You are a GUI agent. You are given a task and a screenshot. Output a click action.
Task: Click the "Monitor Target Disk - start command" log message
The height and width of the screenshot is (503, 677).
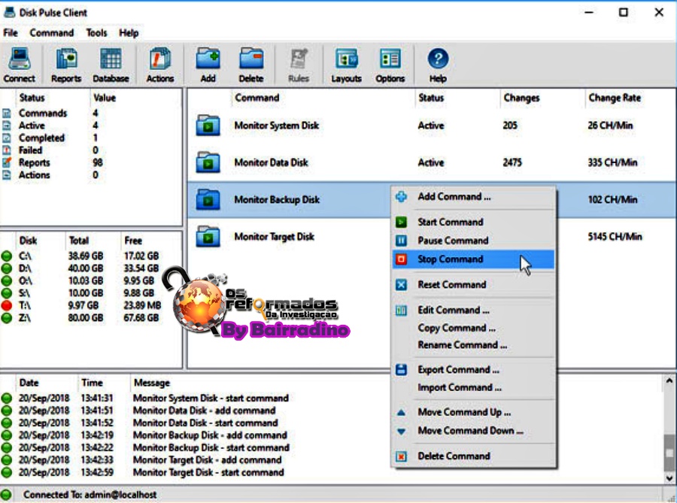click(x=208, y=472)
